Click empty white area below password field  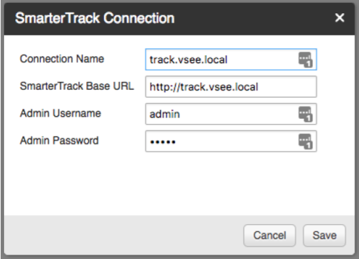click(x=179, y=183)
